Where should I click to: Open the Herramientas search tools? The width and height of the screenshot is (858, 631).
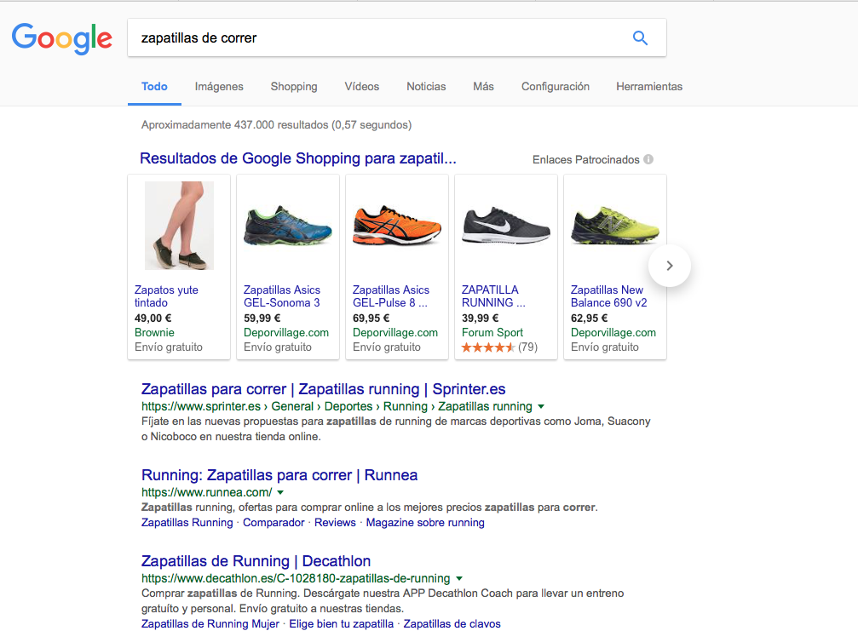[x=649, y=87]
